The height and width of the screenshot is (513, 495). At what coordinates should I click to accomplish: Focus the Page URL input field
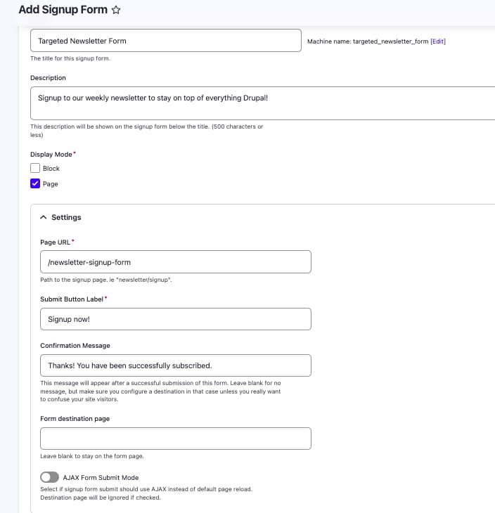pyautogui.click(x=175, y=262)
